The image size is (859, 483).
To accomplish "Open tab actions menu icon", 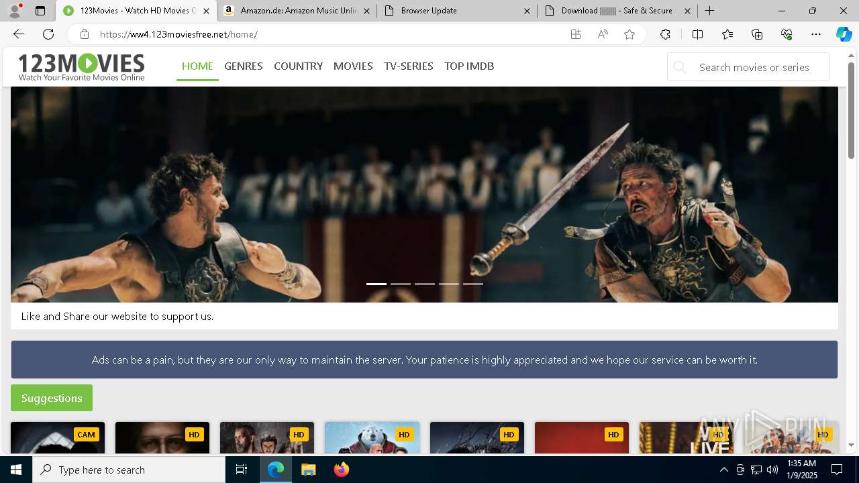I will click(x=40, y=11).
